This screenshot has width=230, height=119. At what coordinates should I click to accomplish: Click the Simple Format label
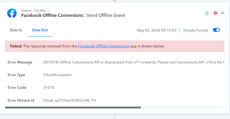coord(195,30)
